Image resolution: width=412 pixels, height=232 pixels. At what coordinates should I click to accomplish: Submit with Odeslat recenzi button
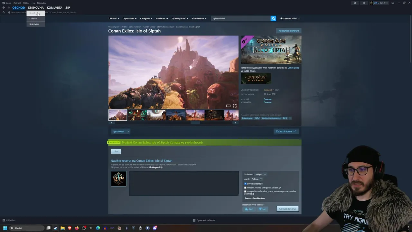tap(287, 209)
